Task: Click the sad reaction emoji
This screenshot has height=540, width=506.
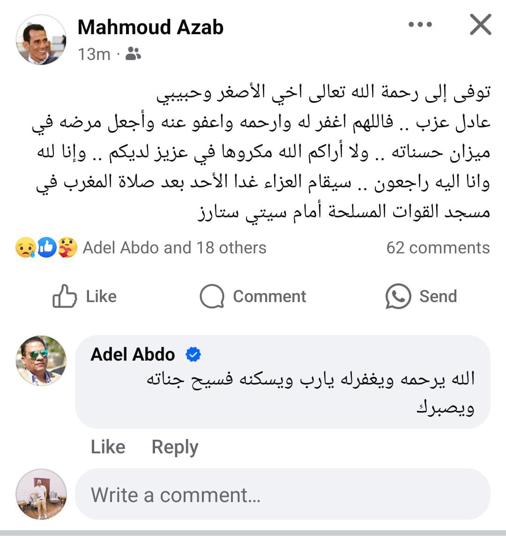Action: 24,247
